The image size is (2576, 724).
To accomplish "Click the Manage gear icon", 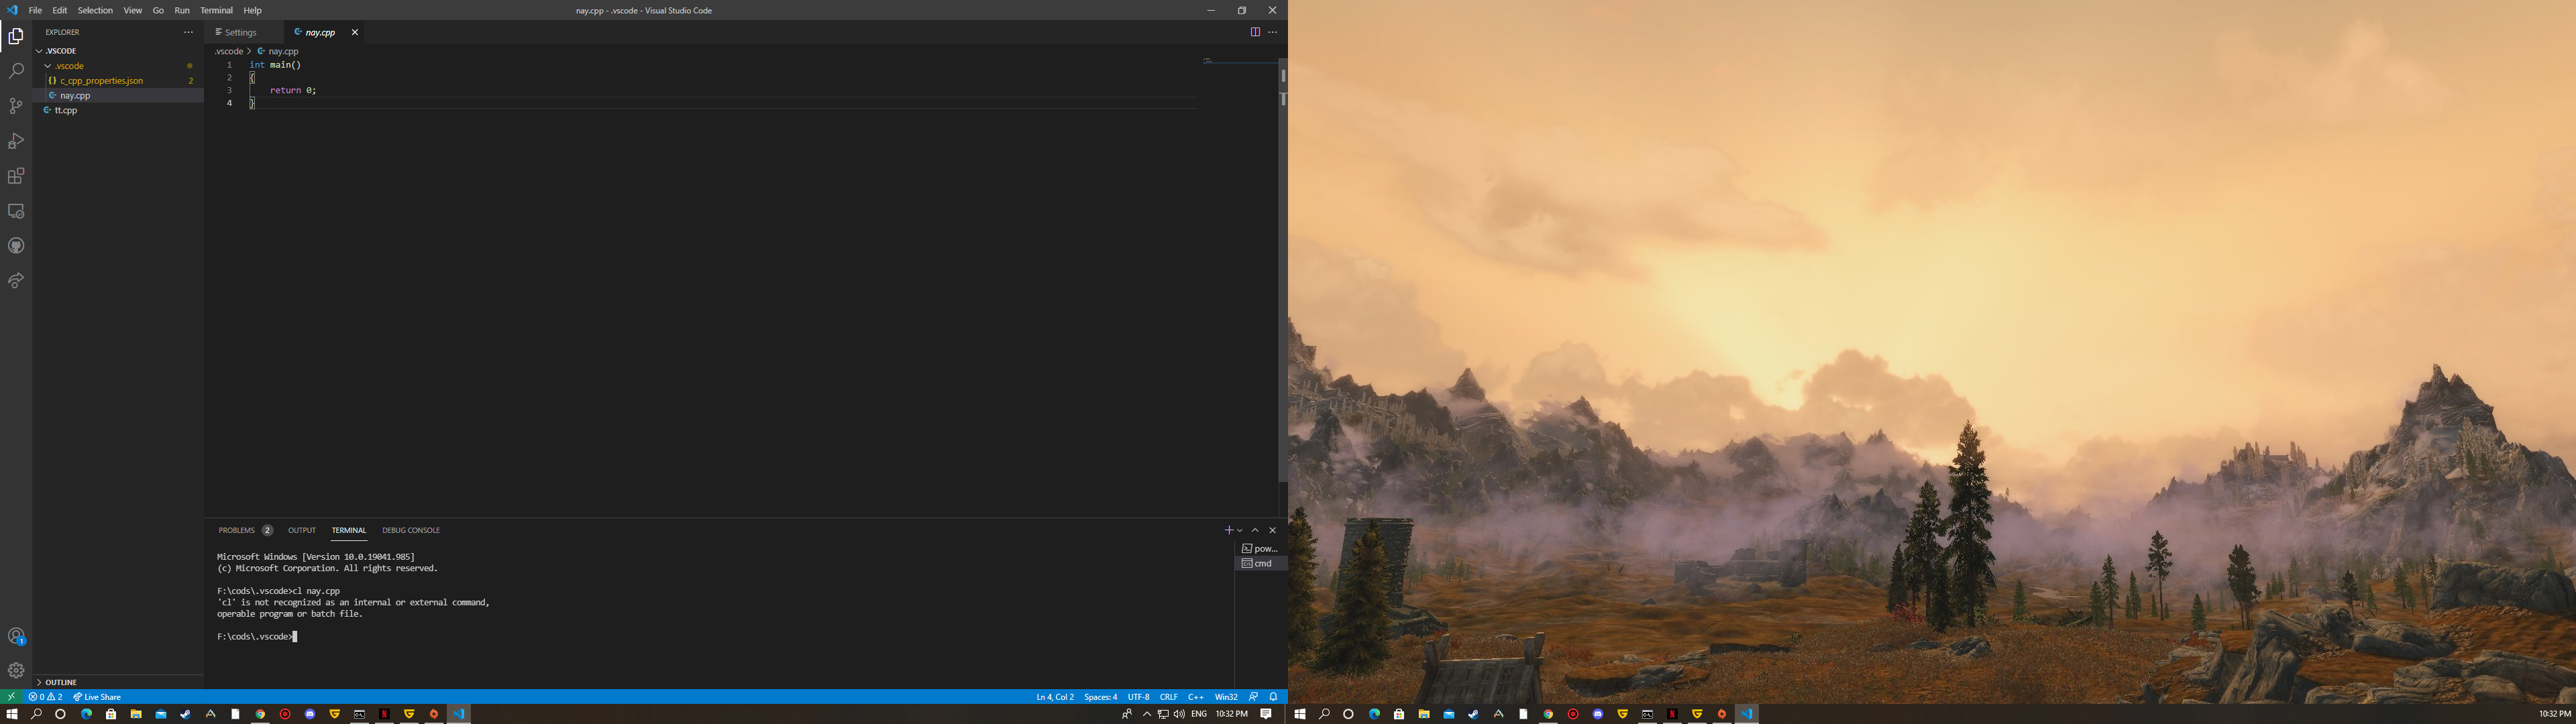I will point(15,670).
